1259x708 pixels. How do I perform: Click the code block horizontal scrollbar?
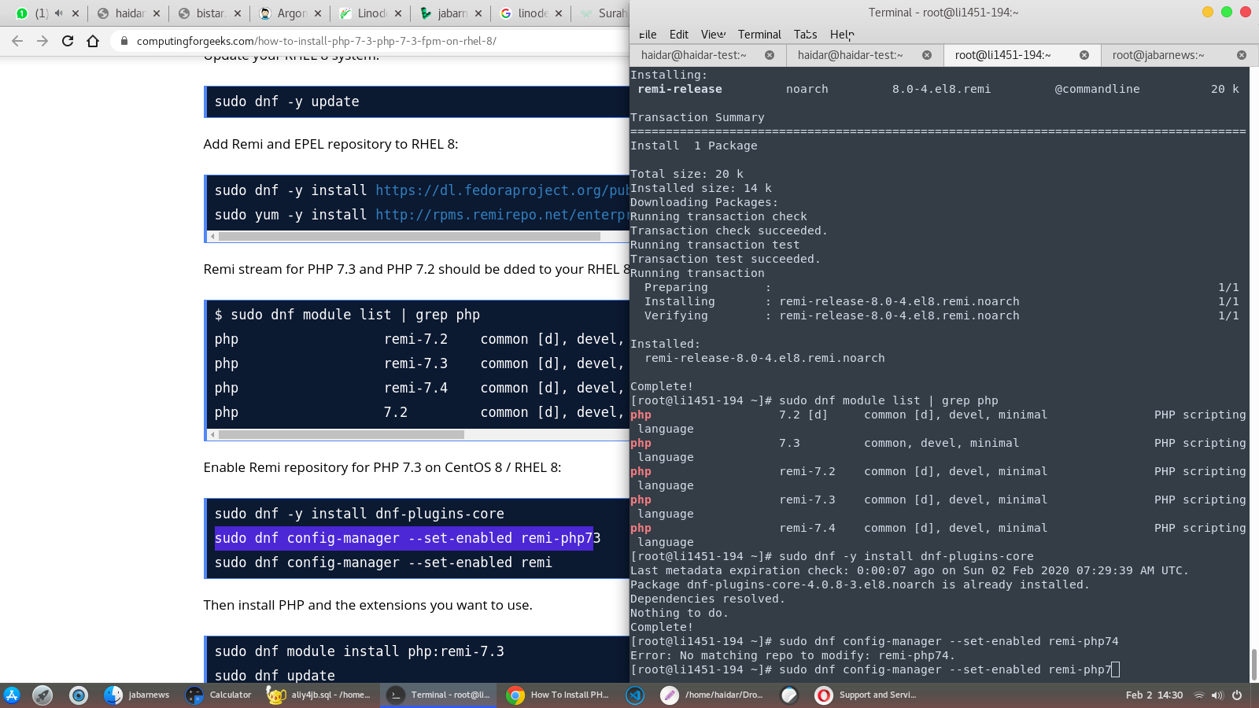click(409, 236)
